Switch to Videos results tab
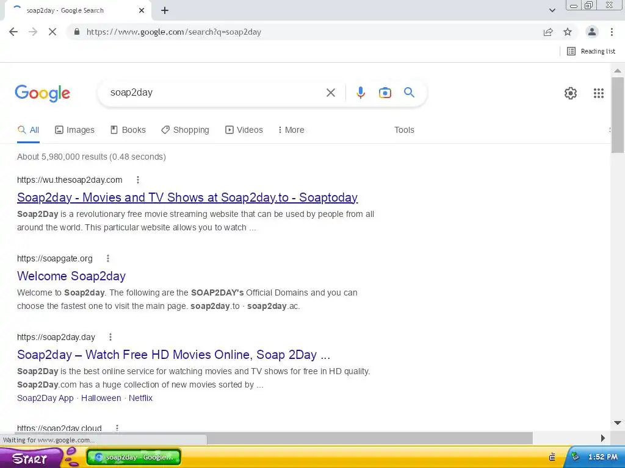Screen dimensions: 625x468 pos(244,130)
